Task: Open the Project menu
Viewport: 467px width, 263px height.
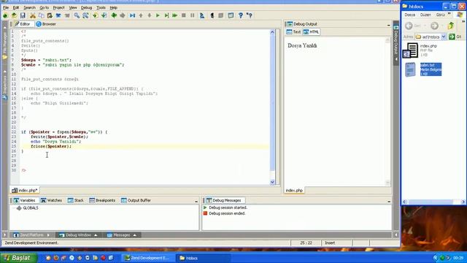Action: point(58,7)
